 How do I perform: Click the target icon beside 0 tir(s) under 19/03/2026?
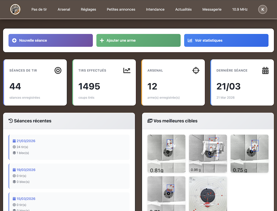pyautogui.click(x=14, y=176)
